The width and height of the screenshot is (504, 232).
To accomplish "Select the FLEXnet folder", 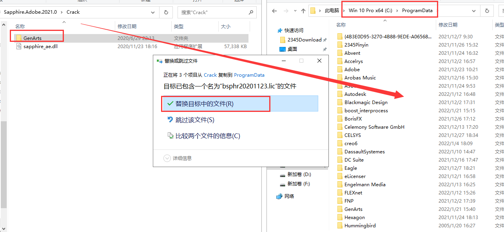I will [353, 192].
